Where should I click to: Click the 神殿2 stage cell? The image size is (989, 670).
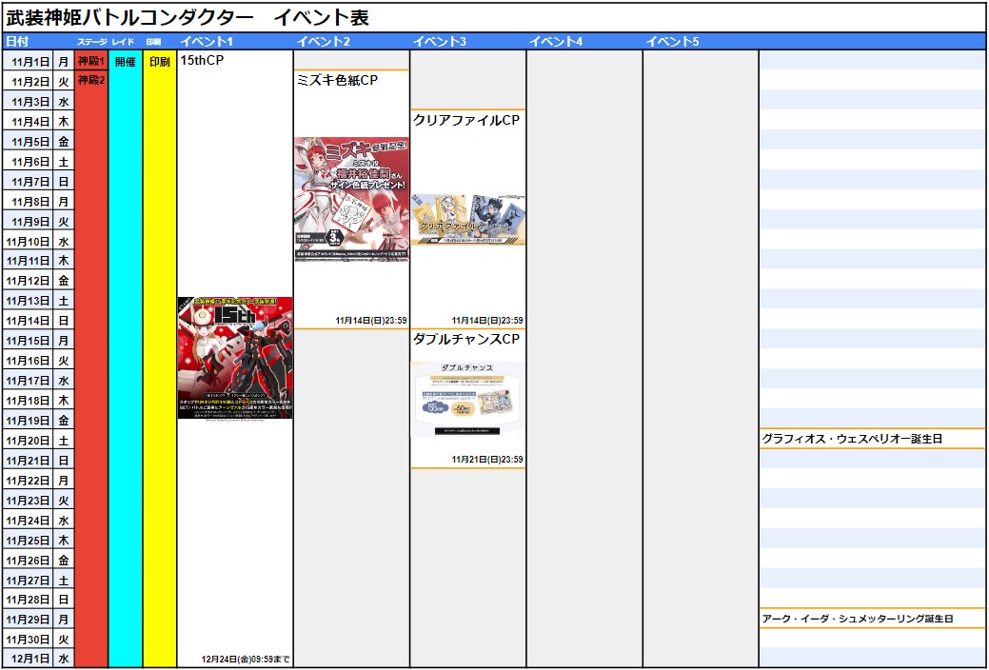click(x=91, y=81)
